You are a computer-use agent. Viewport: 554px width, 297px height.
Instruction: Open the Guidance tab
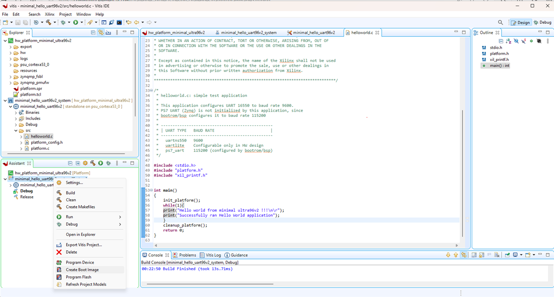pyautogui.click(x=235, y=255)
